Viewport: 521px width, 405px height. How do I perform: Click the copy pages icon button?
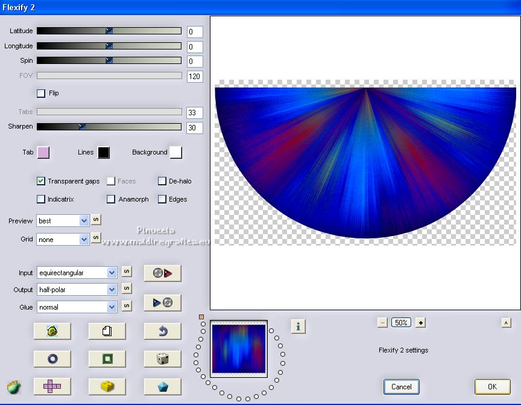pyautogui.click(x=107, y=331)
